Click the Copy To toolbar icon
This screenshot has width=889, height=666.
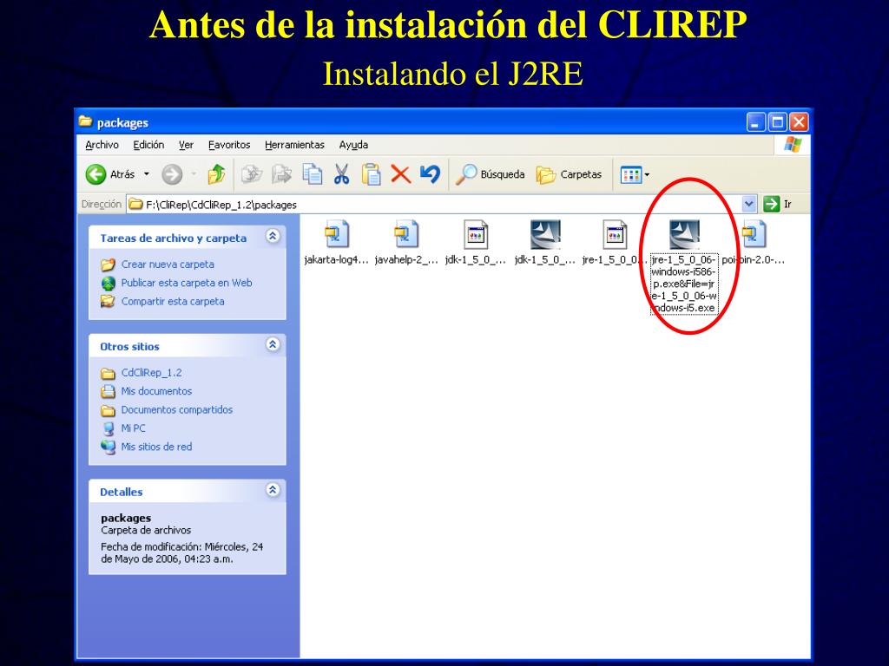coord(281,173)
